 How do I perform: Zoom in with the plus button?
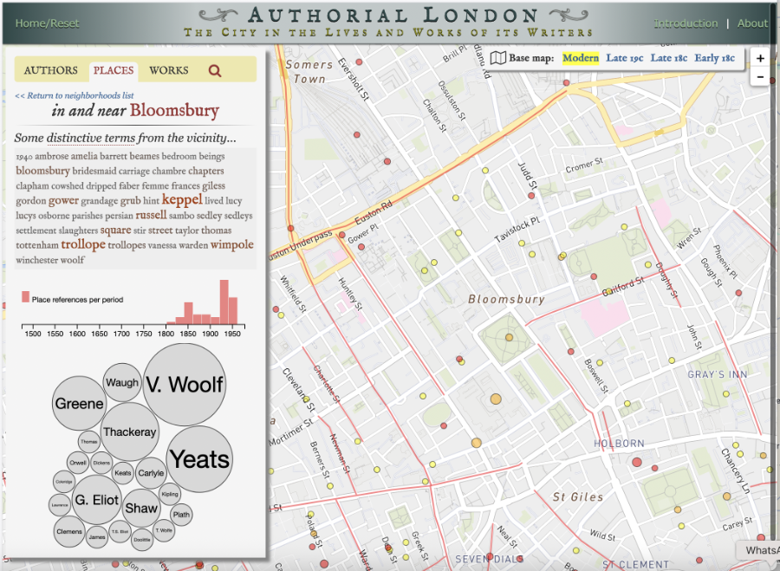(x=760, y=59)
